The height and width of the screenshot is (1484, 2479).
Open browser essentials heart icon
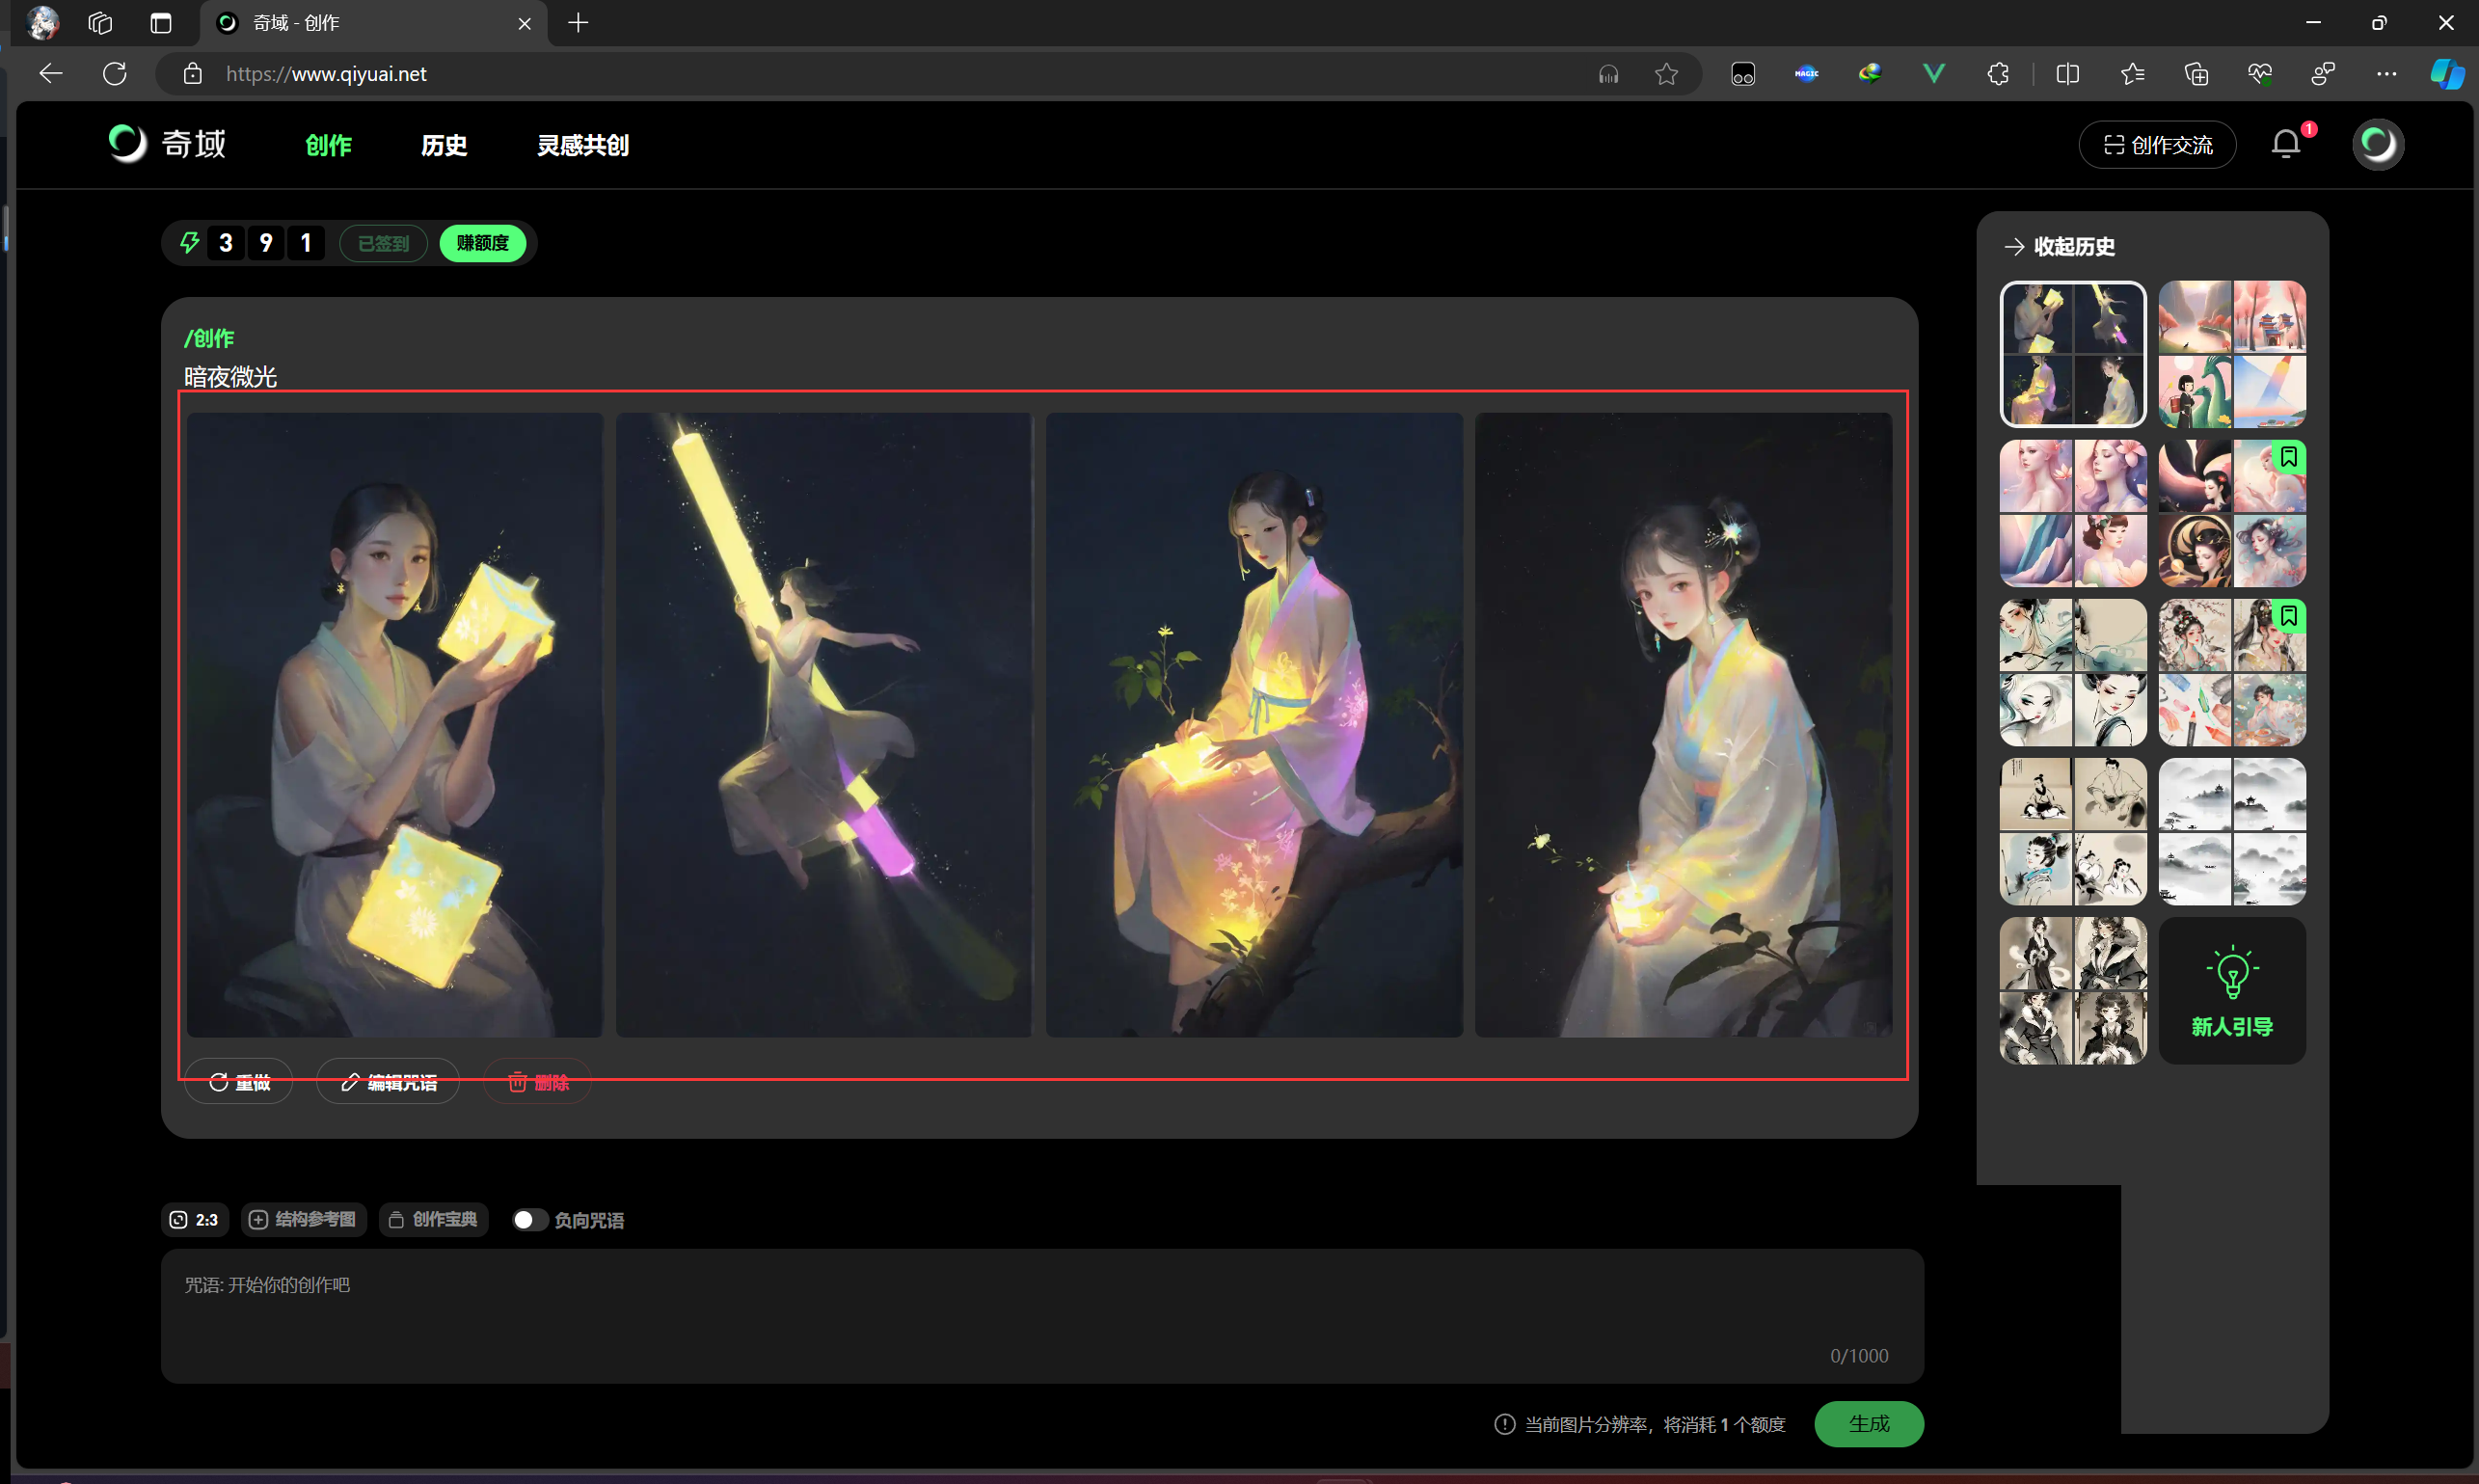2260,74
